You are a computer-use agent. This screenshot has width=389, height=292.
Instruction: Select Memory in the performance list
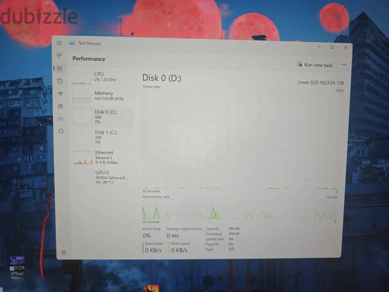(102, 96)
